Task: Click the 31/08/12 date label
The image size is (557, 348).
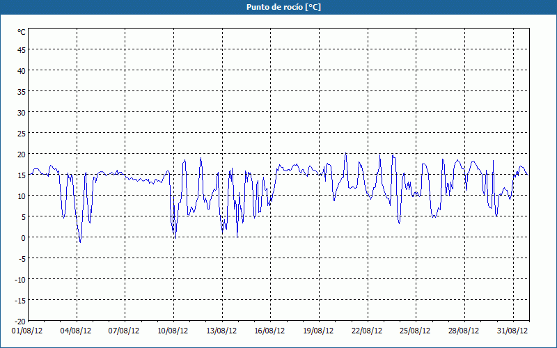Action: pos(512,331)
